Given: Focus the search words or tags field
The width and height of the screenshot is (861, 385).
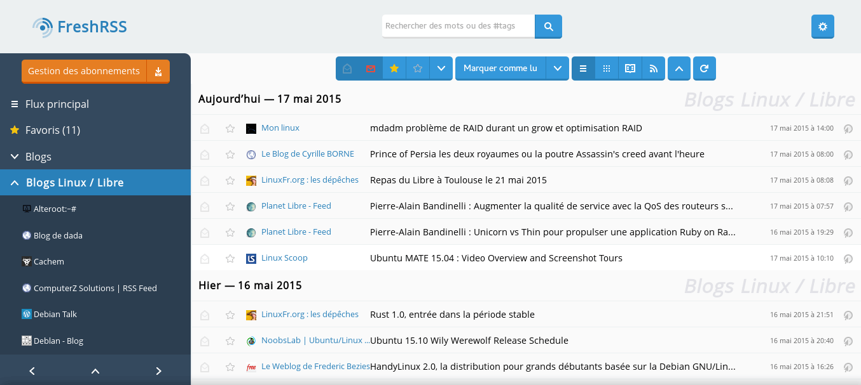Looking at the screenshot, I should [x=458, y=26].
